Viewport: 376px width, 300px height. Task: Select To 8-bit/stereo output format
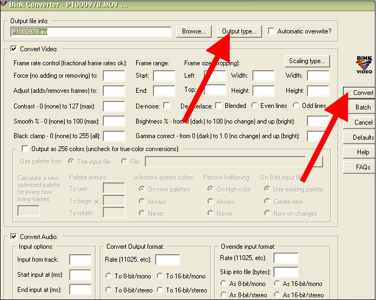click(109, 290)
